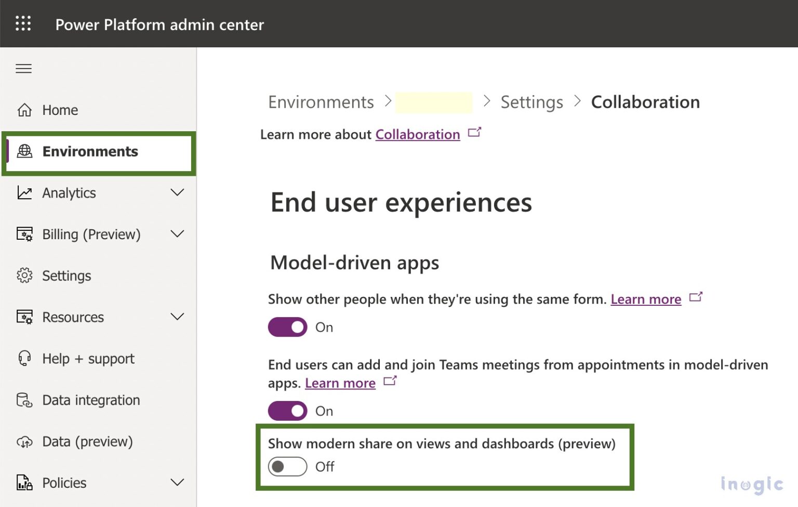Disable Teams meetings from appointments toggle

pyautogui.click(x=287, y=411)
